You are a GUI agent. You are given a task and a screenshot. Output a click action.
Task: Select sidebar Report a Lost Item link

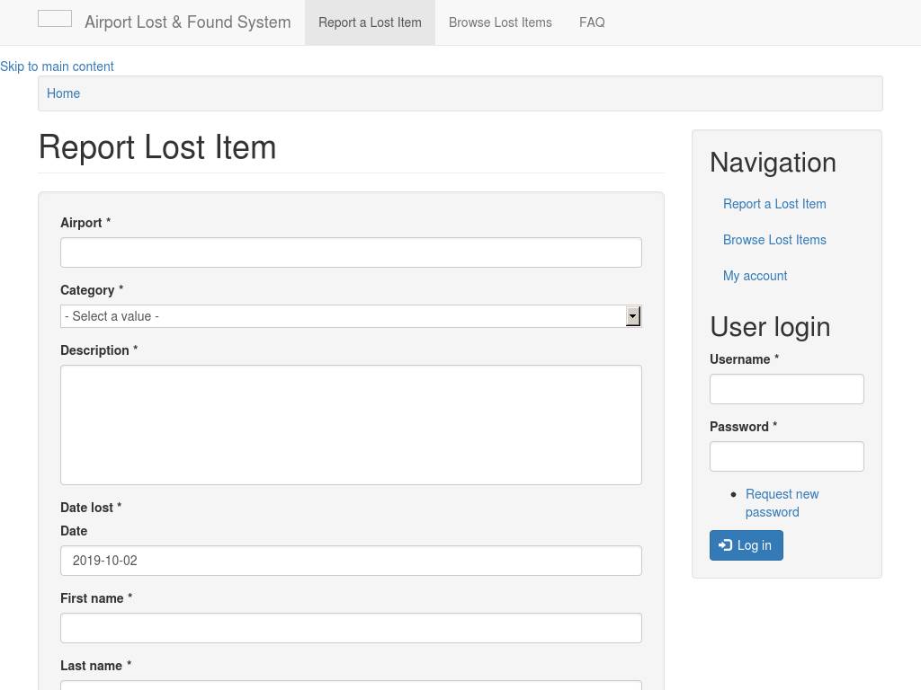pos(774,204)
